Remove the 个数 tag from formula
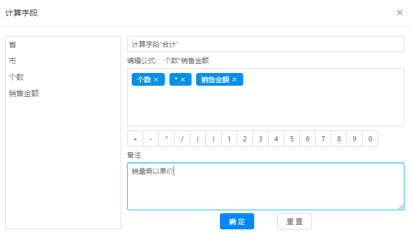The image size is (412, 234). click(156, 80)
